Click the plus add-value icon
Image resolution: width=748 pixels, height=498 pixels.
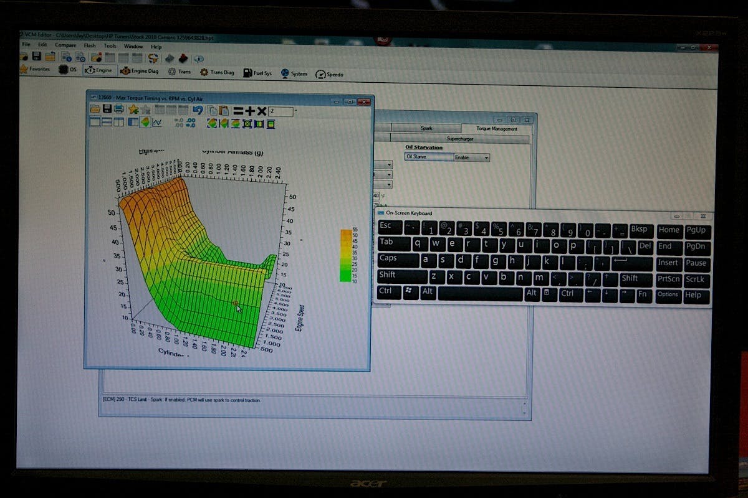click(x=250, y=111)
